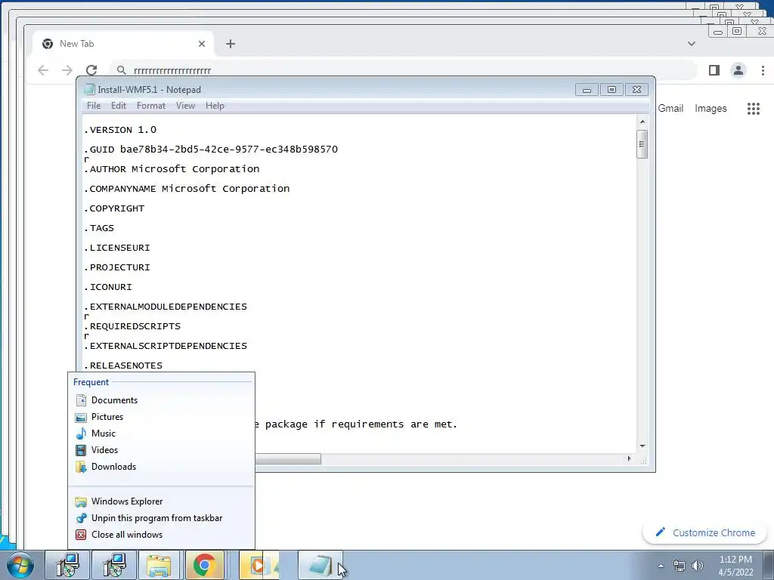The width and height of the screenshot is (774, 580).
Task: Click the network tray icon
Action: [x=680, y=566]
